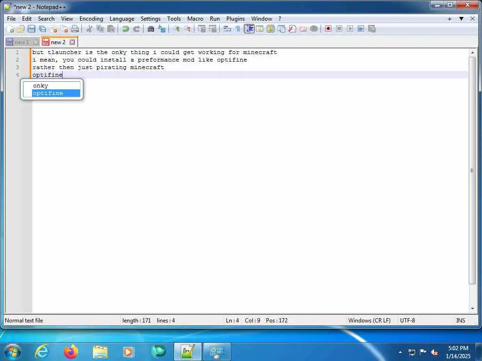Print the document using the Print icon
482x361 pixels.
75,29
